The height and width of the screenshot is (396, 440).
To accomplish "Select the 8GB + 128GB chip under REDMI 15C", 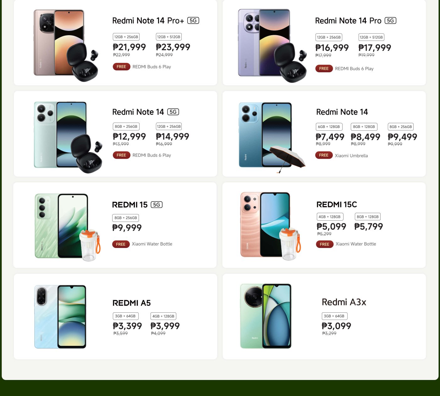I will (x=368, y=217).
